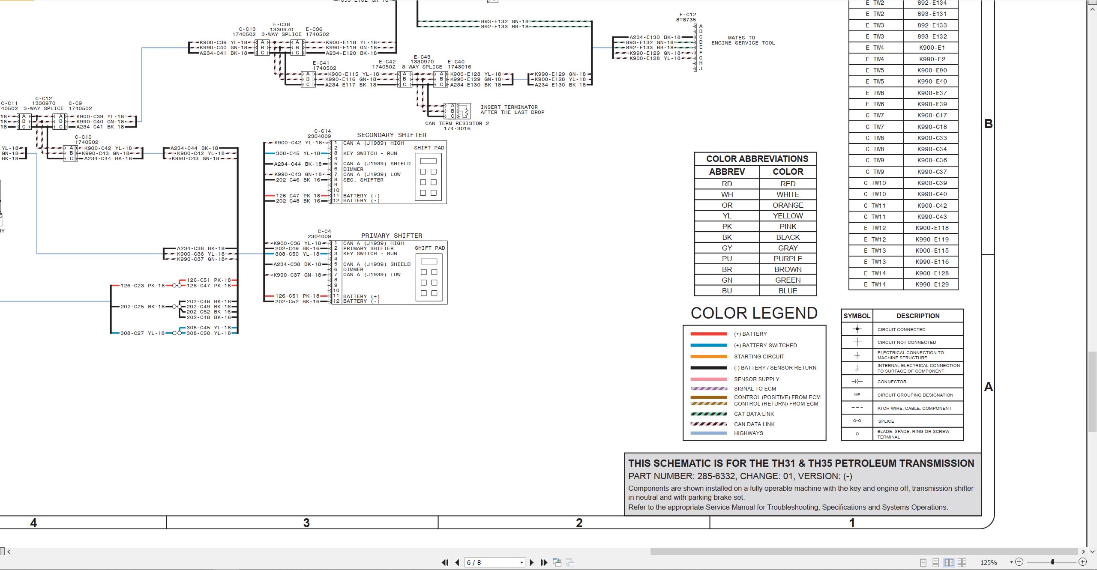
Task: Click the scroll left arrow
Action: point(9,552)
